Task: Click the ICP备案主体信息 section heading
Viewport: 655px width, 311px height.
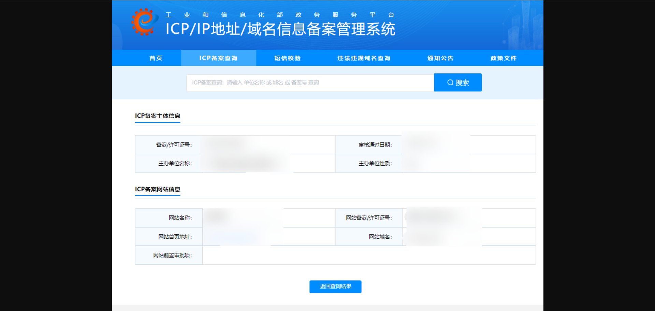Action: (x=158, y=116)
